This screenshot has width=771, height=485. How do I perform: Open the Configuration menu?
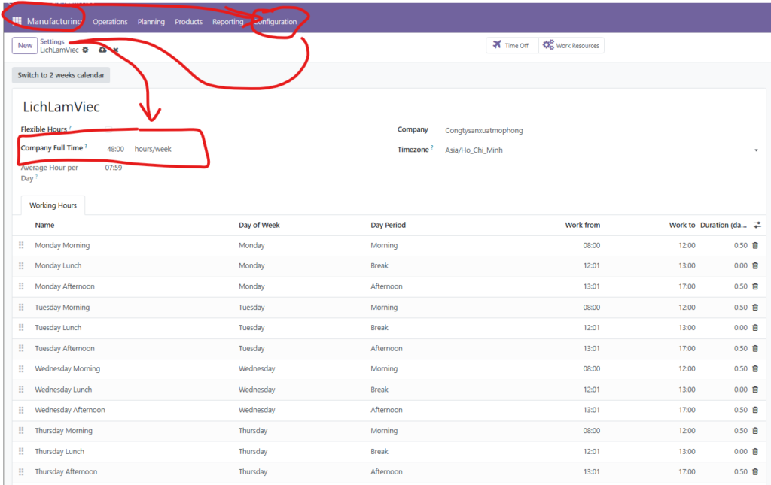[x=276, y=22]
